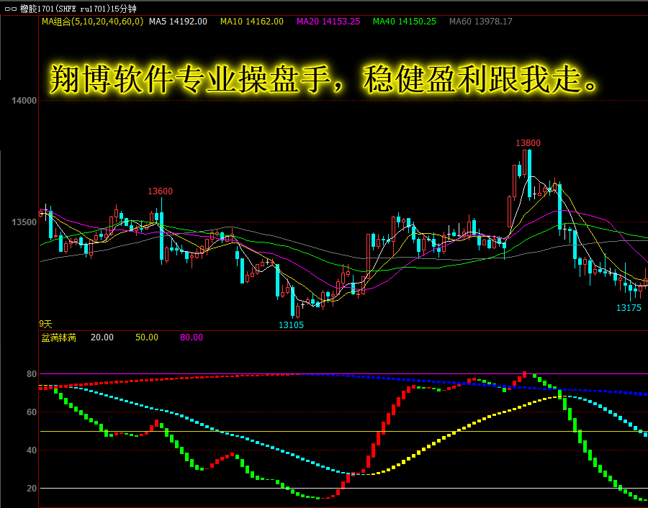Click the 9天 time span label
The width and height of the screenshot is (648, 508).
[x=46, y=325]
